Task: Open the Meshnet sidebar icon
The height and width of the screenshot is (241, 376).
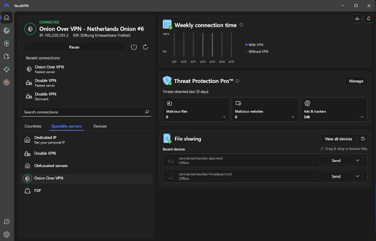Action: click(x=7, y=69)
